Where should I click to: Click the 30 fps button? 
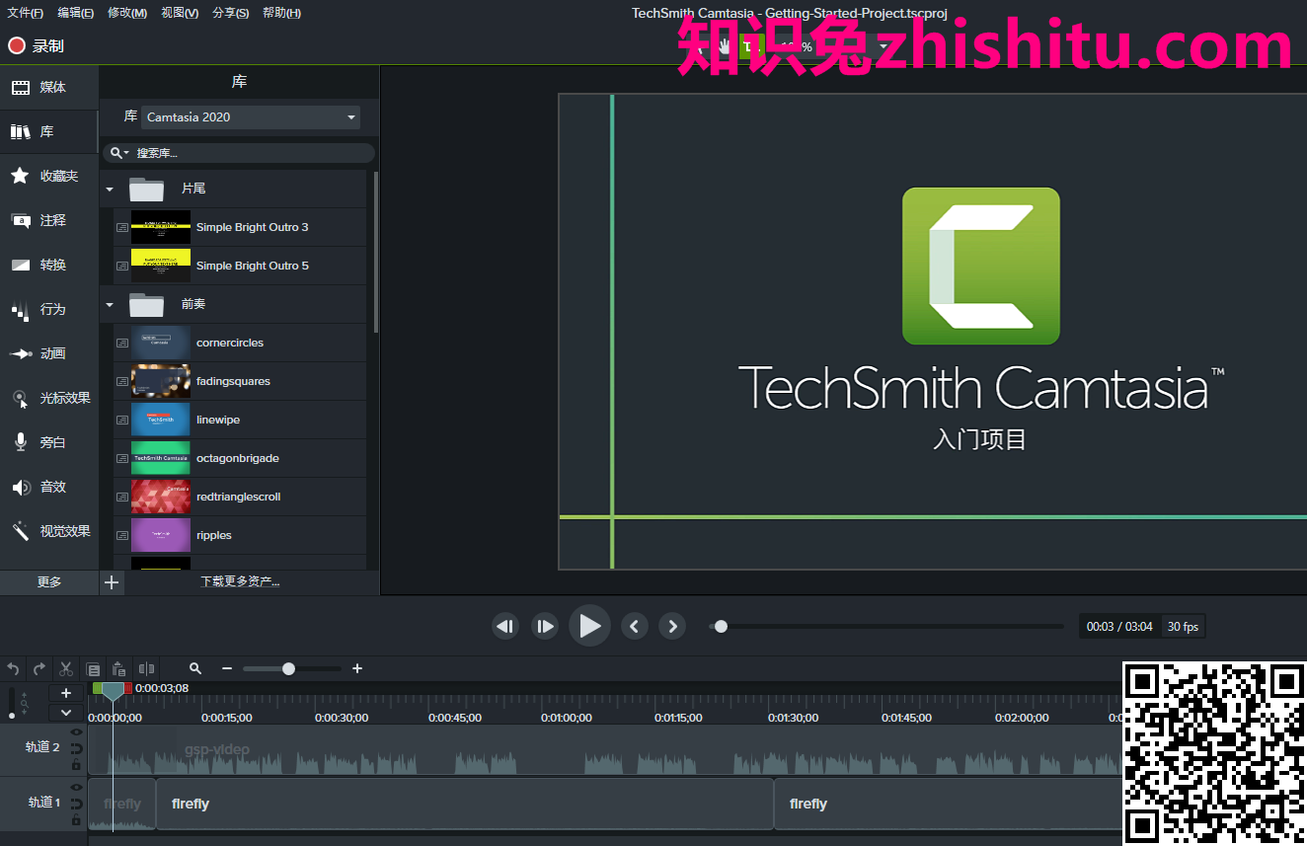click(x=1183, y=627)
